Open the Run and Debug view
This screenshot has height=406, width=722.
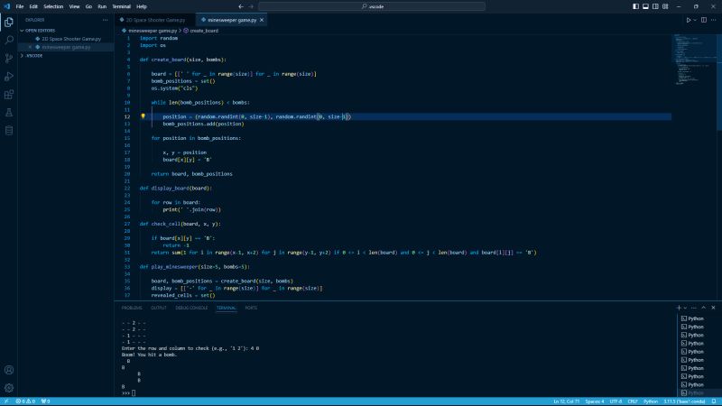coord(9,76)
